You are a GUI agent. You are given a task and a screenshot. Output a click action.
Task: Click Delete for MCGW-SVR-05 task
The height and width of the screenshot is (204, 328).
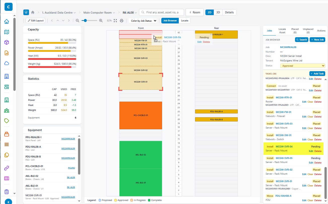318,163
